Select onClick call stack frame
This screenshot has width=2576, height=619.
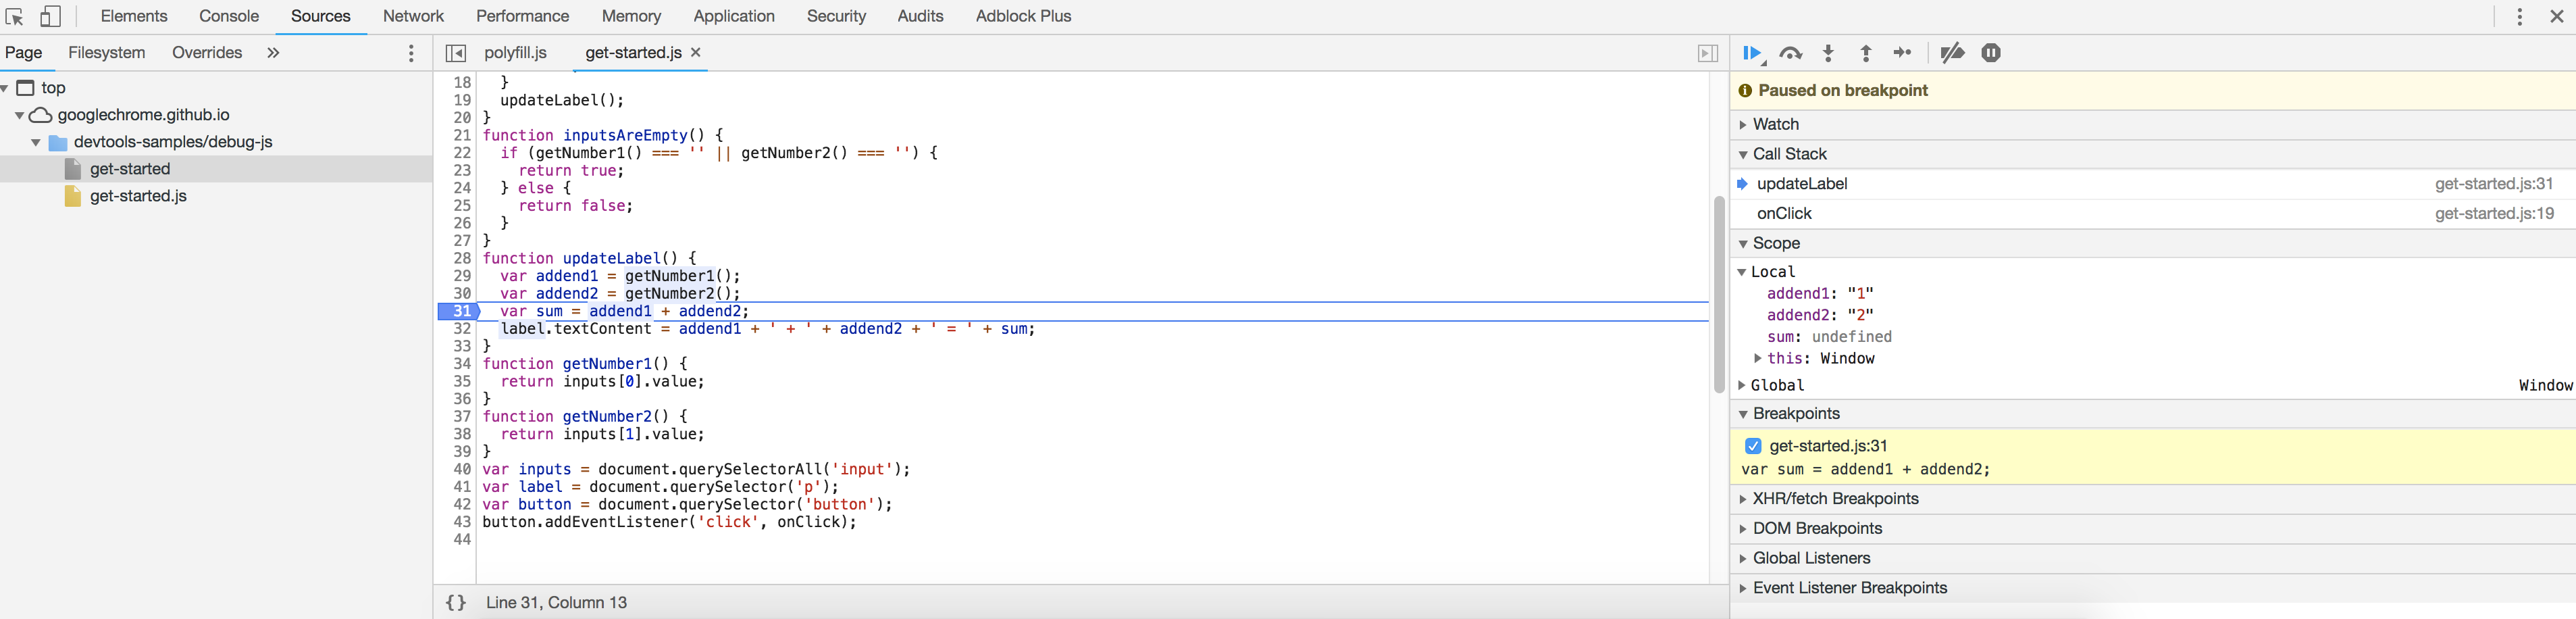pyautogui.click(x=1784, y=213)
